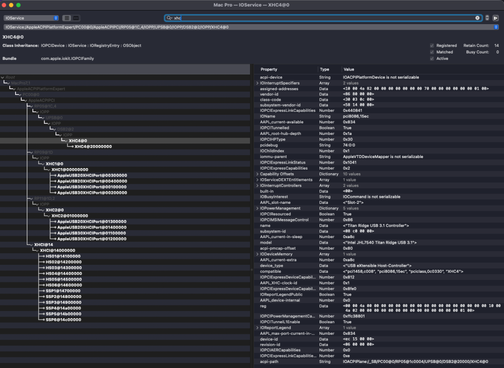Viewport: 504px width, 368px height.
Task: Expand the IOServiceDEXTEntitlements array
Action: tap(257, 180)
